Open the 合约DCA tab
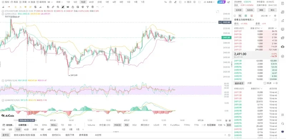 point(56,135)
